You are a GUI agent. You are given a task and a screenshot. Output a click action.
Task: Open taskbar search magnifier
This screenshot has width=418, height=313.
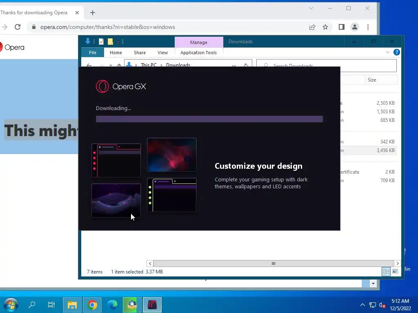(x=32, y=304)
